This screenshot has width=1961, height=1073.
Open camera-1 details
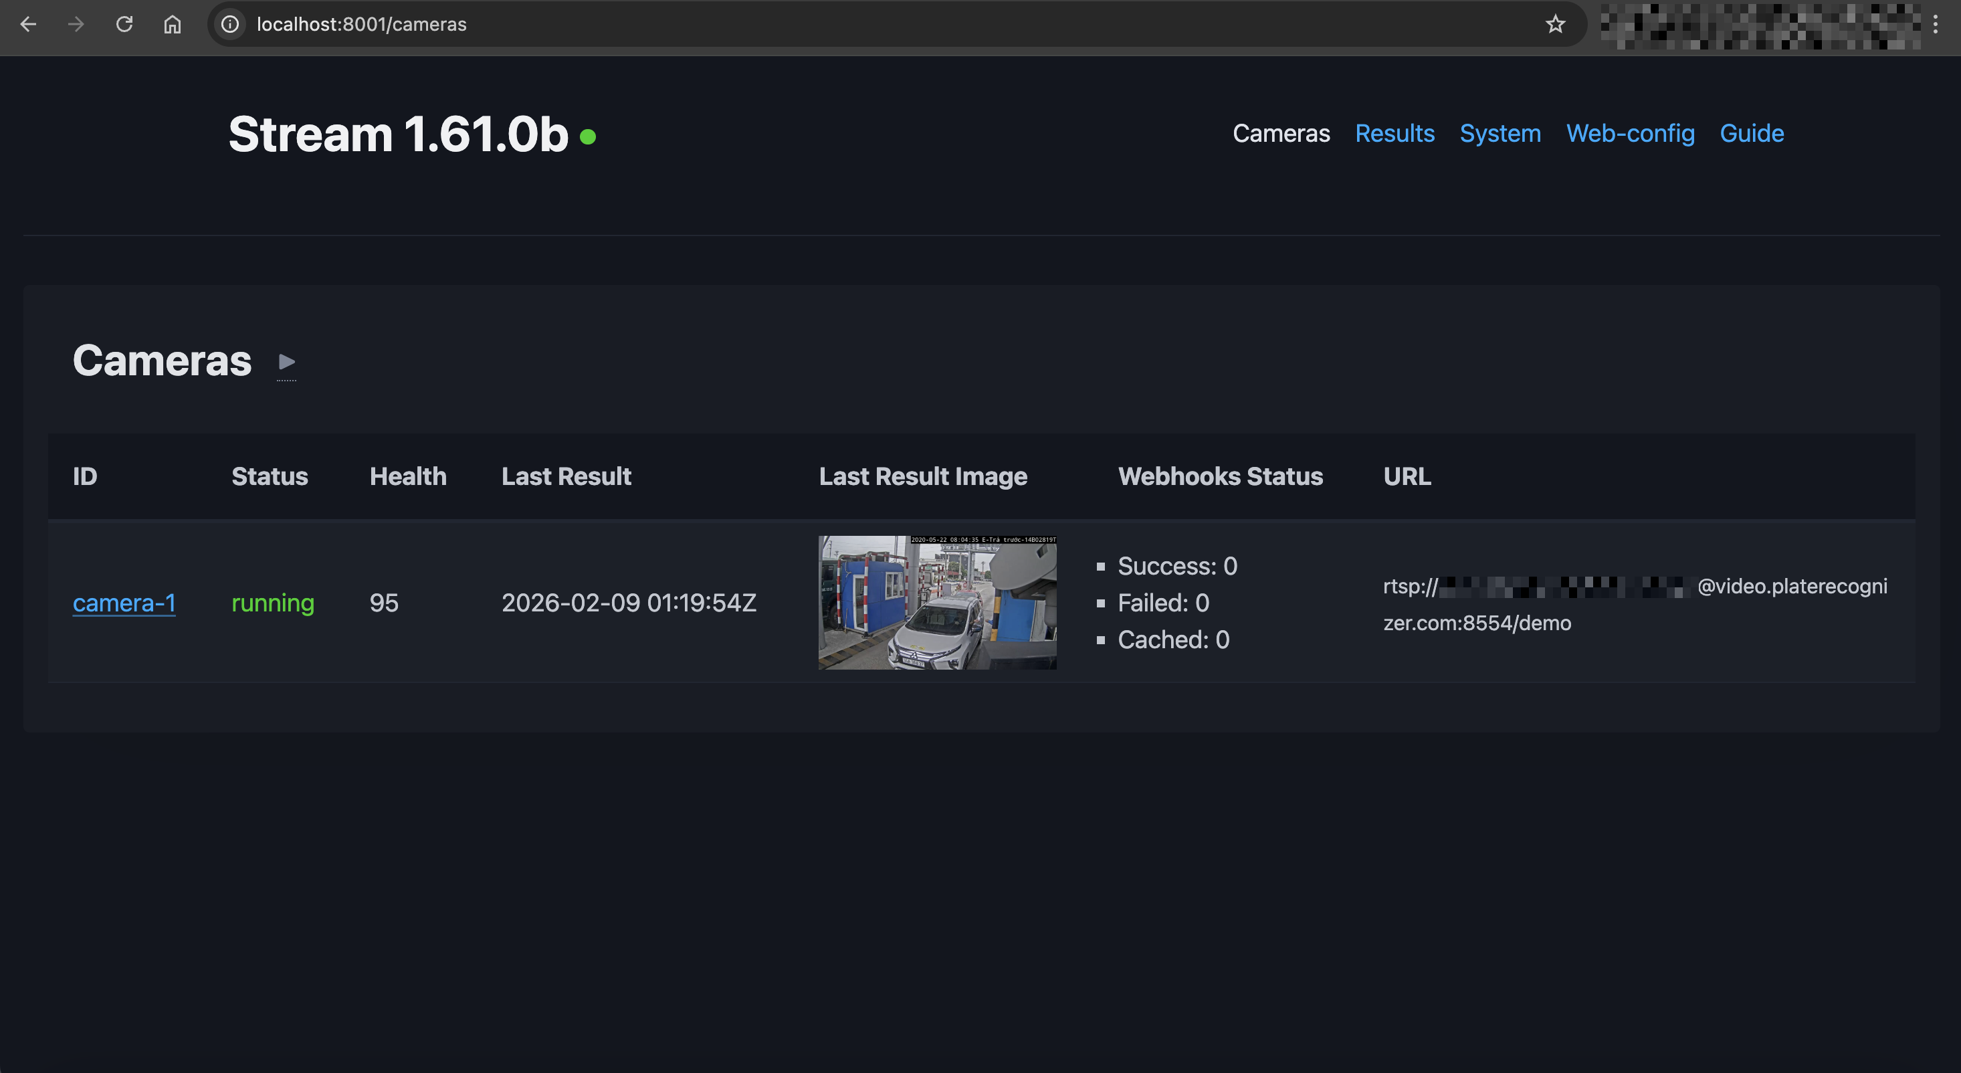click(124, 602)
